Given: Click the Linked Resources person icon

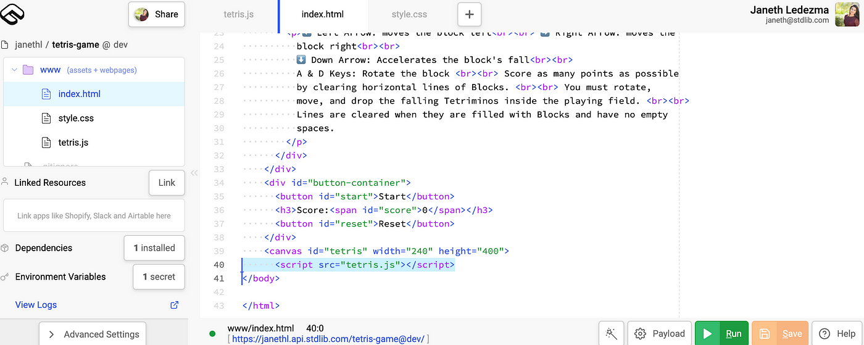Looking at the screenshot, I should (5, 182).
